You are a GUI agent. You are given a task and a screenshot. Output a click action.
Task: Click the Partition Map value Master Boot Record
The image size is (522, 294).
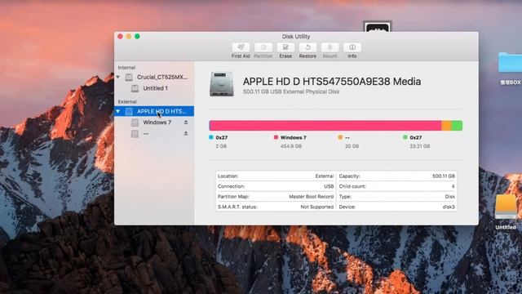point(311,197)
